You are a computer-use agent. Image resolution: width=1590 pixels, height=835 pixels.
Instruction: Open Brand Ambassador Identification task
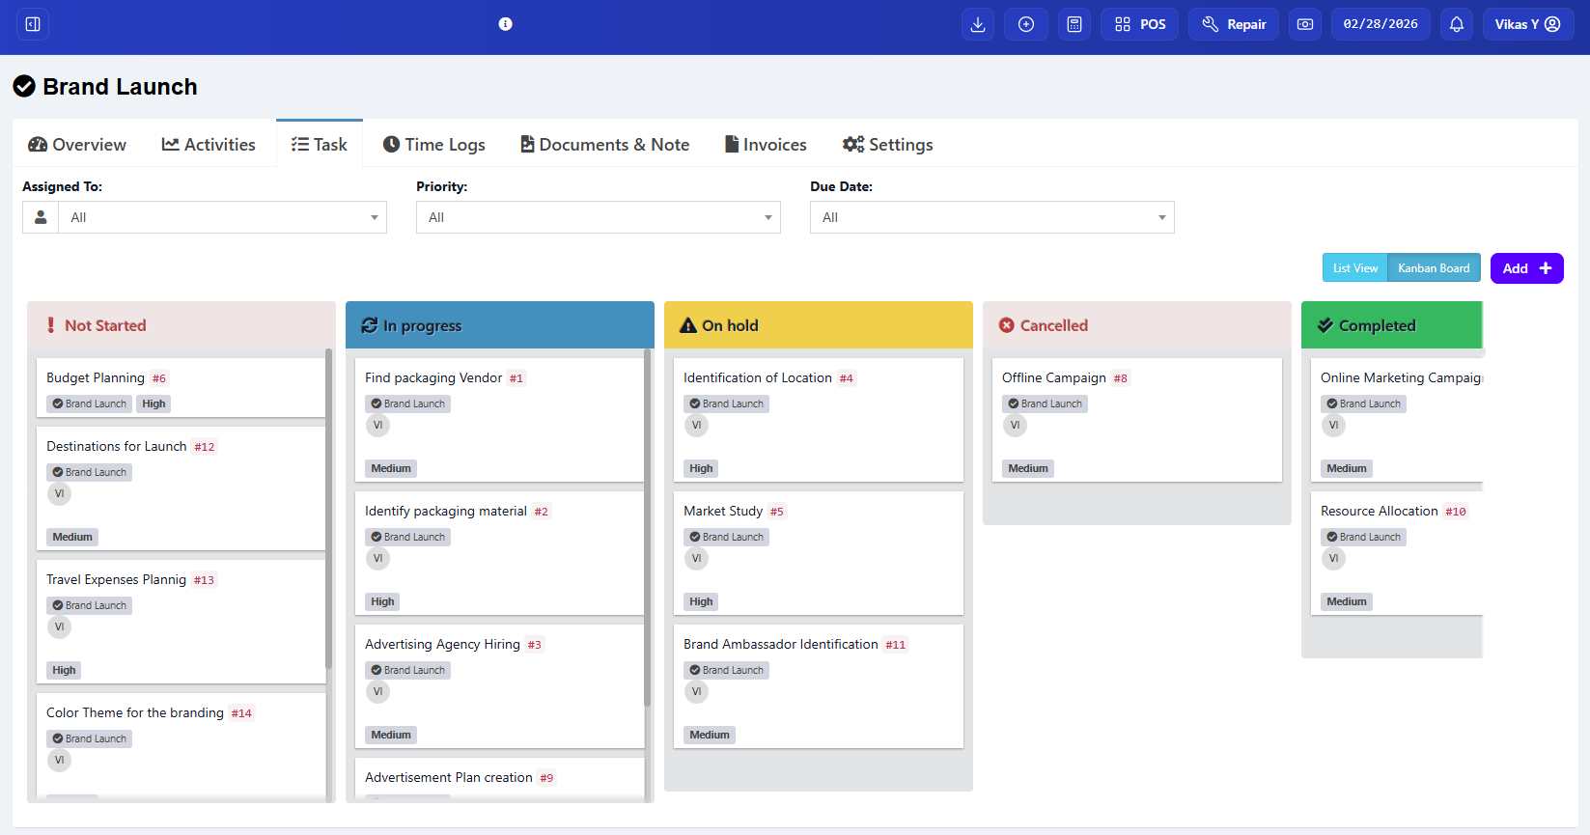(x=781, y=644)
